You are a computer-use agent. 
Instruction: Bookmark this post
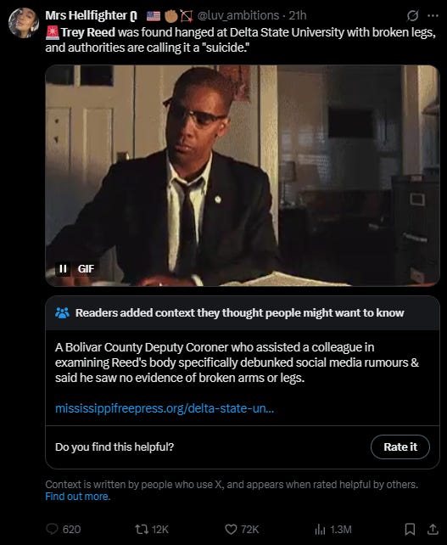point(410,530)
